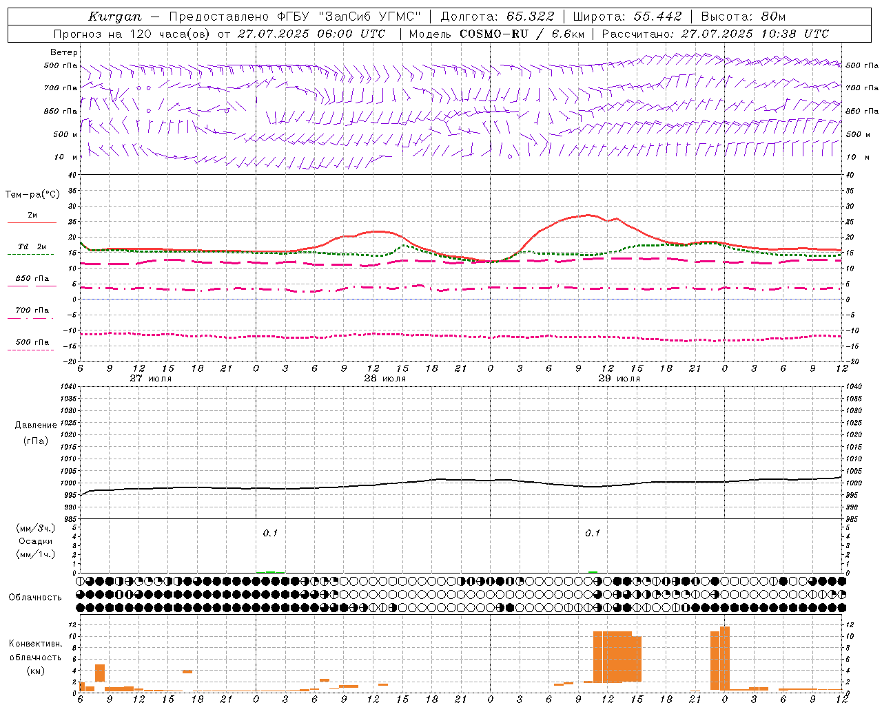This screenshot has height=705, width=882.
Task: Select the "Широта: 55.442" latitude value
Action: [x=627, y=17]
